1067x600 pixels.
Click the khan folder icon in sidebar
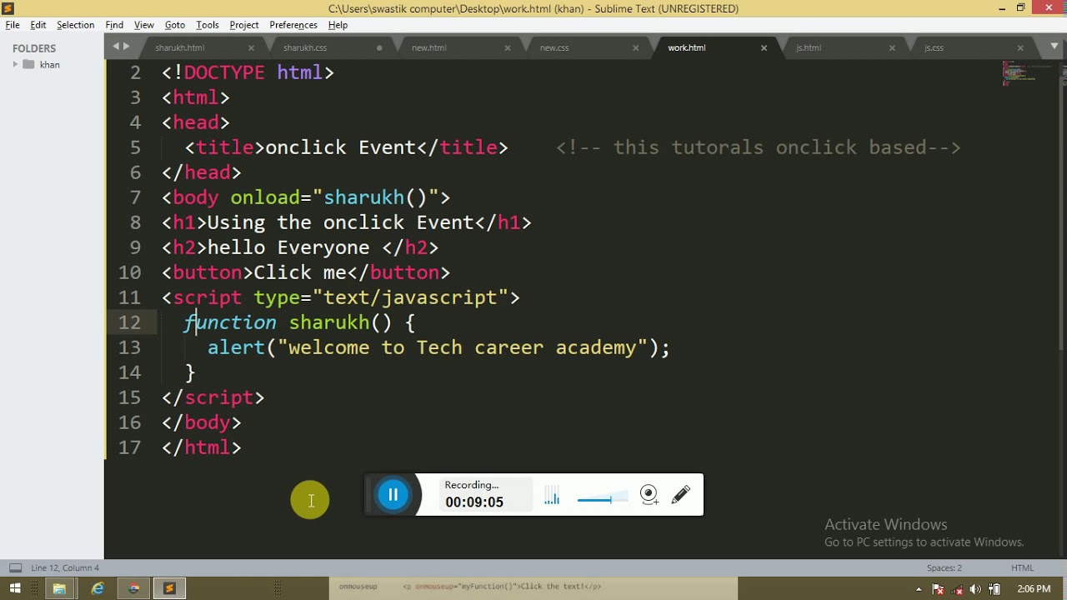coord(28,64)
